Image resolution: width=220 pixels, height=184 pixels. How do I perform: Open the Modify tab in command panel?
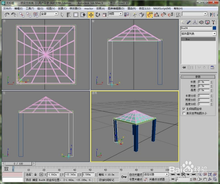[189, 22]
